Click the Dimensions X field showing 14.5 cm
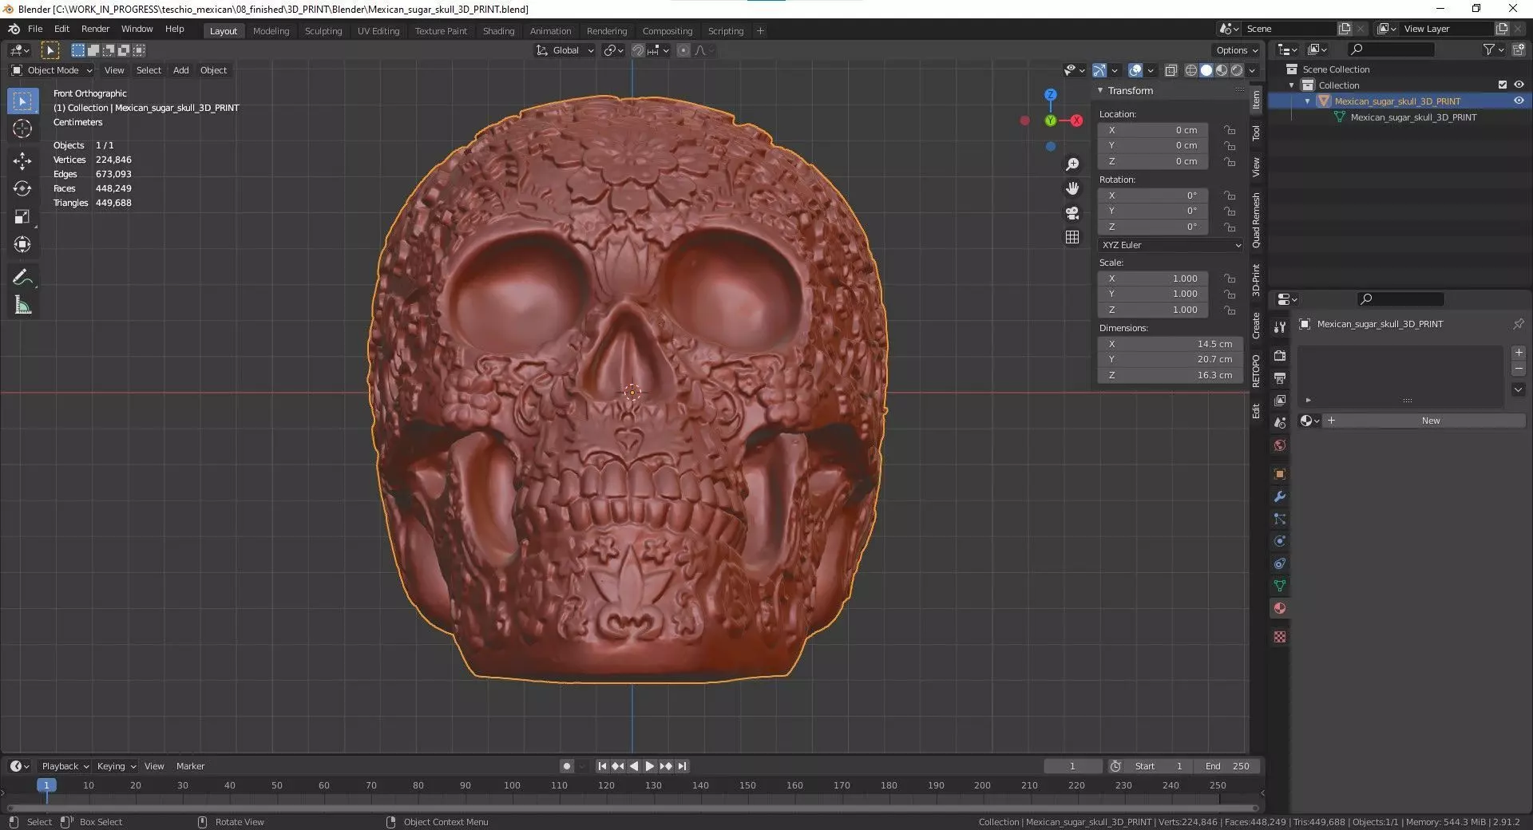1533x830 pixels. pos(1170,344)
